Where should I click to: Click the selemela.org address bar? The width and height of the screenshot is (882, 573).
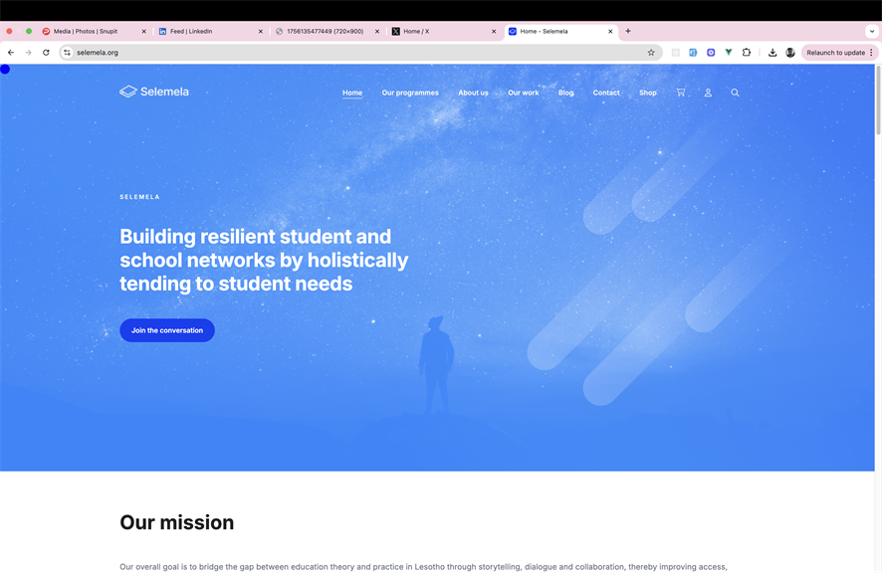(x=360, y=53)
